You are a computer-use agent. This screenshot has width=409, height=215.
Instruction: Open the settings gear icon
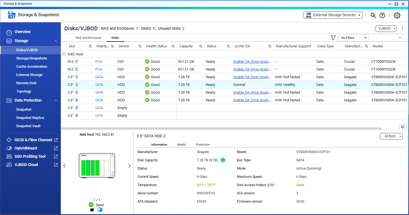point(397,15)
